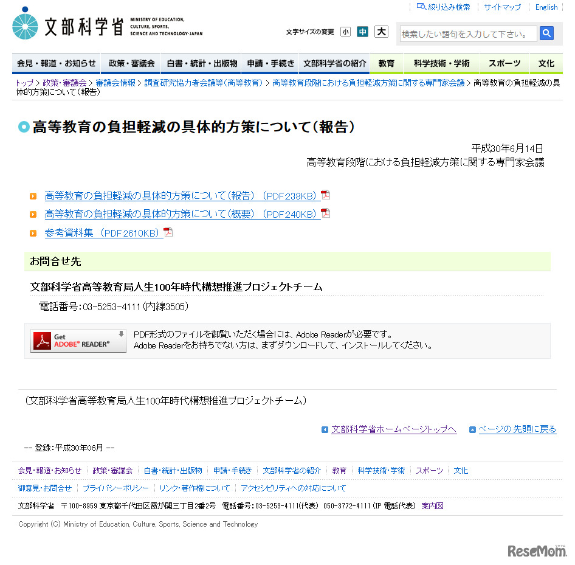Image resolution: width=575 pixels, height=565 pixels.
Task: Open the PDF icon next to 参考資料集
Action: click(x=168, y=232)
